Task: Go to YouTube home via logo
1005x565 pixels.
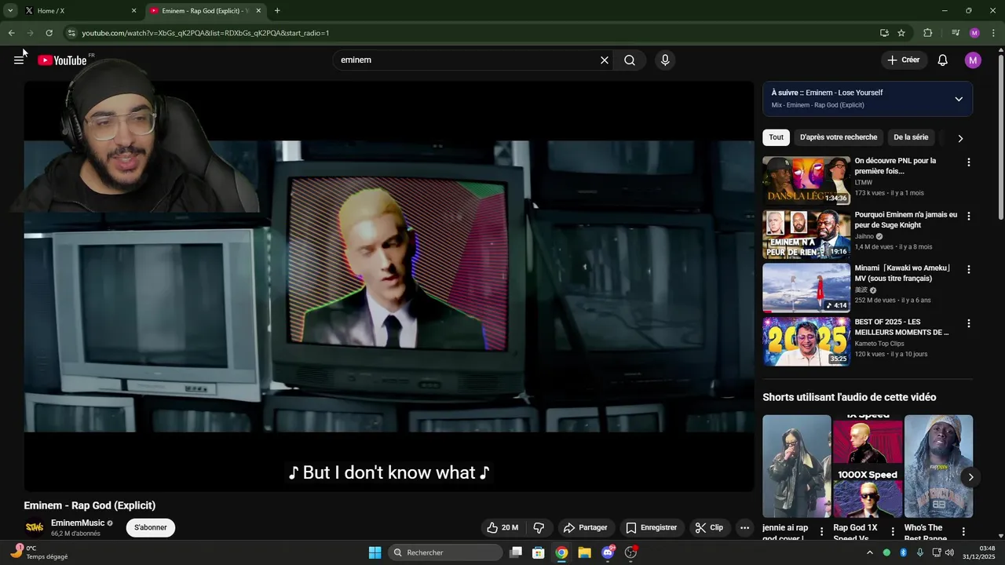Action: click(62, 60)
